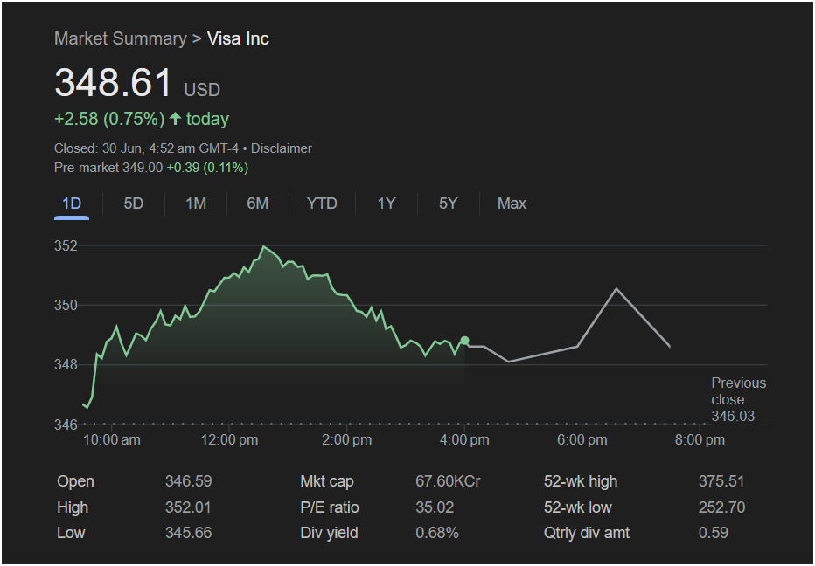Click the 8:00 pm axis label

pos(700,440)
